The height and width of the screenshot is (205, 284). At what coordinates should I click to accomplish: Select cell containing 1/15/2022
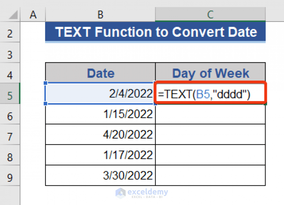(x=100, y=114)
